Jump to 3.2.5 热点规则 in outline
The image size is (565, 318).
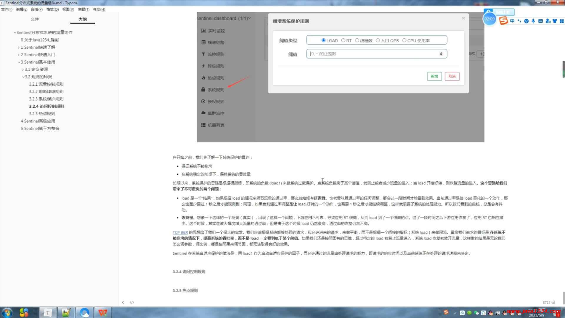[x=42, y=114]
